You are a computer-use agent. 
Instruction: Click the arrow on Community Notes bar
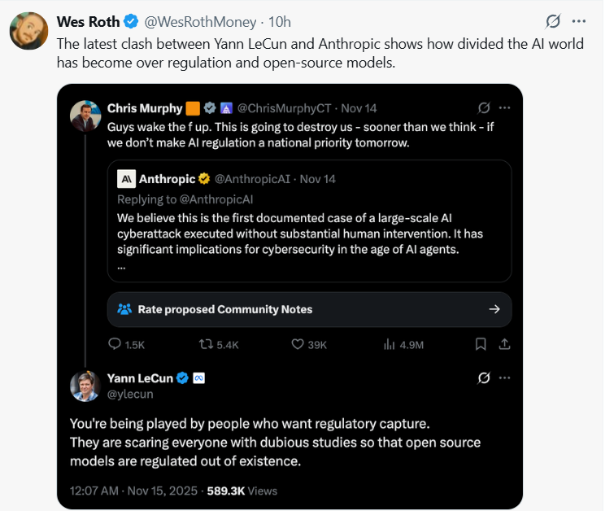494,309
